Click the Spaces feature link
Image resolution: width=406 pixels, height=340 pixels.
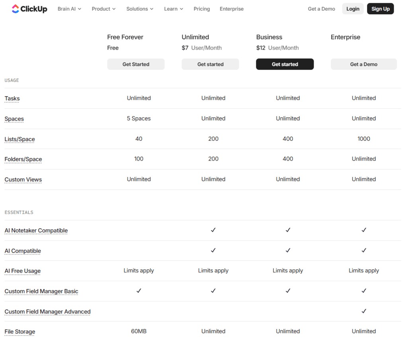pos(14,119)
